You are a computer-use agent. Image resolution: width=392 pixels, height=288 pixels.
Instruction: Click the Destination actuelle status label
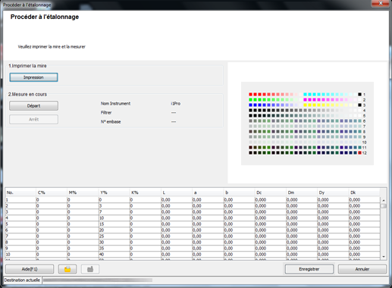pyautogui.click(x=22, y=280)
